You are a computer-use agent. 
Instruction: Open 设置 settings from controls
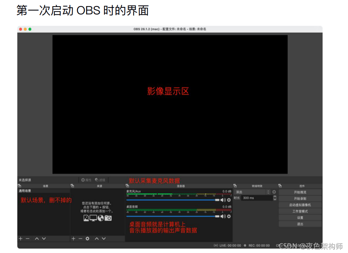pyautogui.click(x=300, y=218)
